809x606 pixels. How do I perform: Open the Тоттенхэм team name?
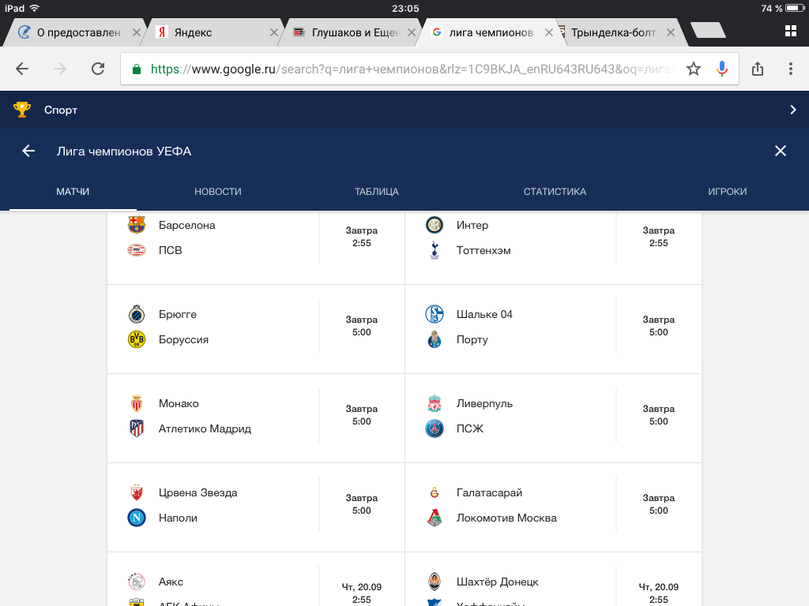[484, 250]
